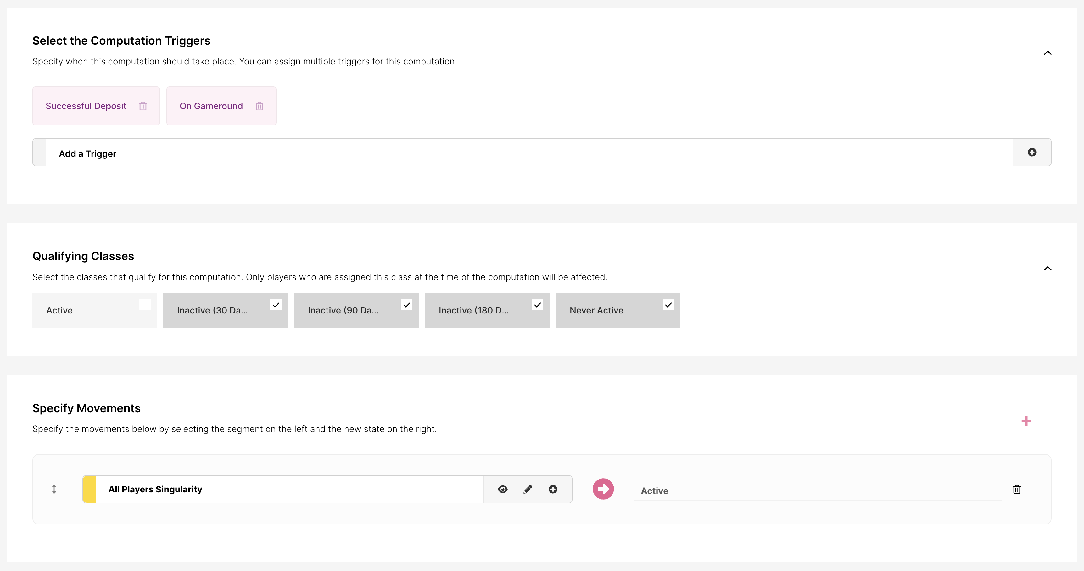This screenshot has height=571, width=1084.
Task: Add a new movement with the pink plus
Action: 1026,421
